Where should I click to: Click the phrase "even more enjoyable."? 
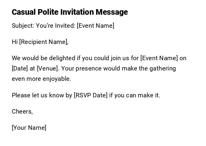point(41,79)
